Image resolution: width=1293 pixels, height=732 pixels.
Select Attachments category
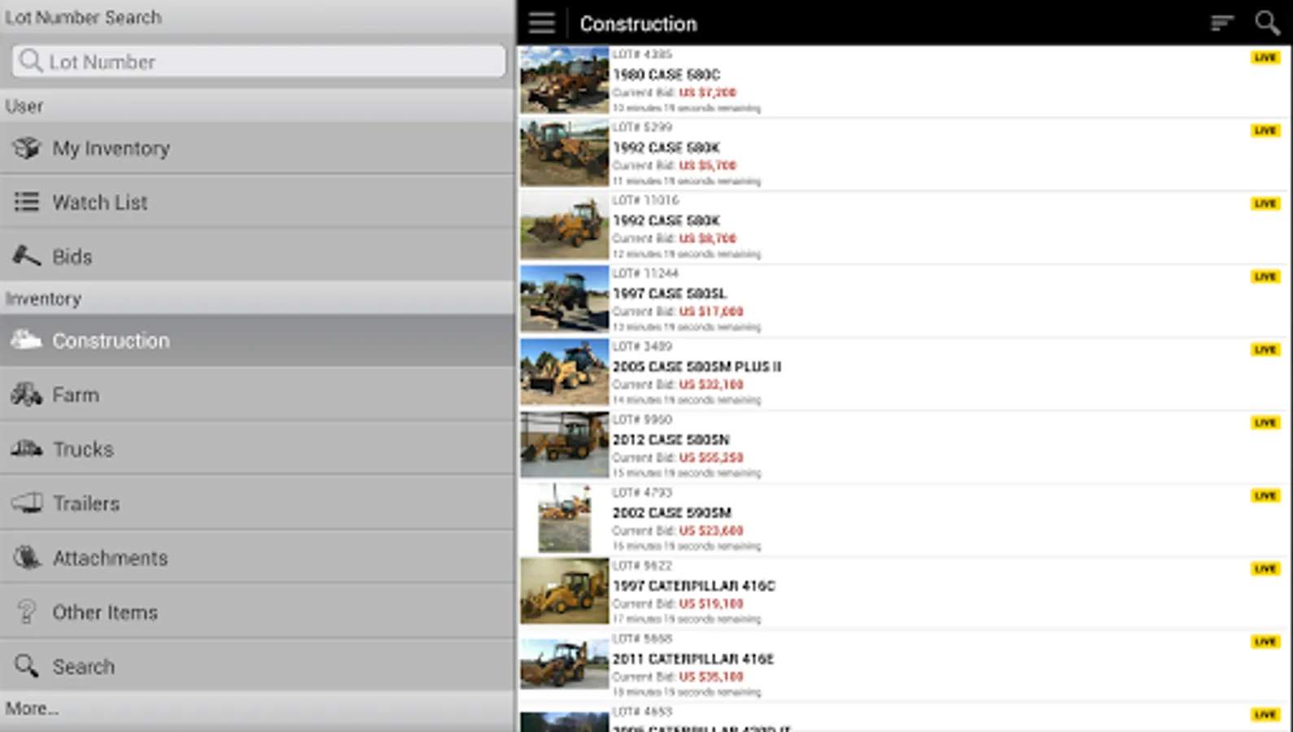(x=257, y=557)
